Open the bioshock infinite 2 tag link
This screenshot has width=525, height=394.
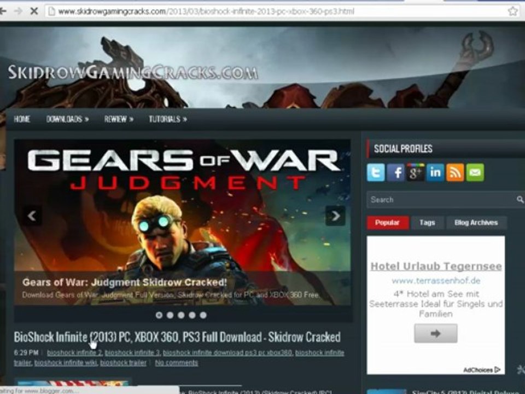pos(74,352)
